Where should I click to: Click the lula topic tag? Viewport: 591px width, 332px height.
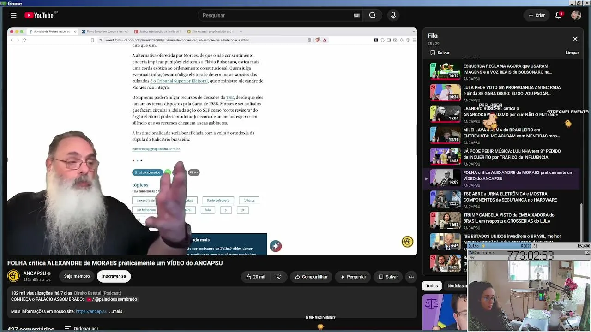coord(208,210)
